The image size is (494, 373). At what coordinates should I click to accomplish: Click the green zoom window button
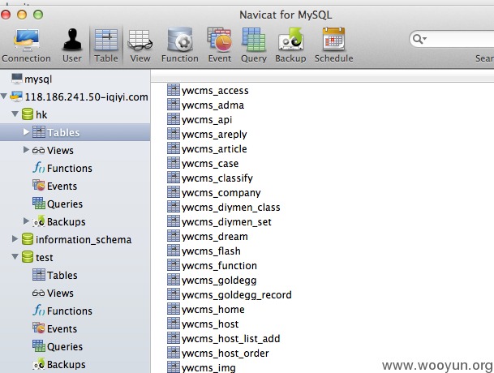(x=38, y=15)
